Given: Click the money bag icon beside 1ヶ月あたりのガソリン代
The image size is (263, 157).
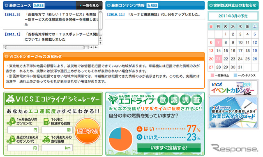Looking at the screenshot, I should 12,121.
